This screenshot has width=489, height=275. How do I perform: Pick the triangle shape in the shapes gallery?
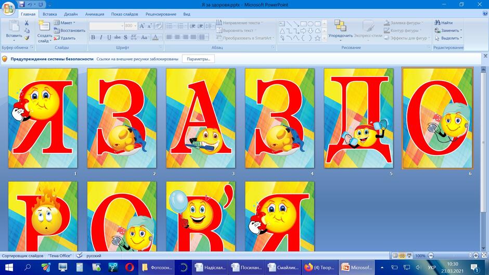point(282,31)
